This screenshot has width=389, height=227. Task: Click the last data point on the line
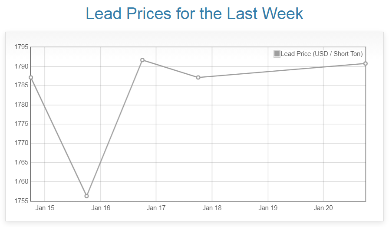pyautogui.click(x=366, y=64)
